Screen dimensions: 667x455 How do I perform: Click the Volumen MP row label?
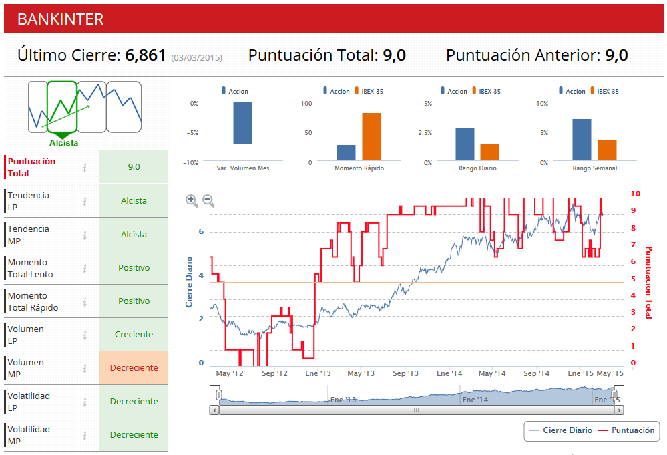coord(25,368)
